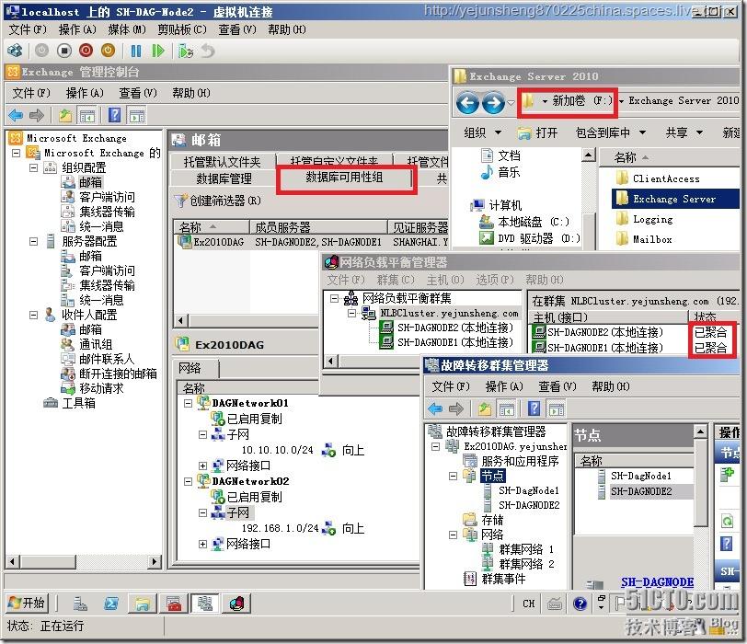This screenshot has height=644, width=747.
Task: Select 工具箱 in Exchange tree
Action: (x=78, y=403)
